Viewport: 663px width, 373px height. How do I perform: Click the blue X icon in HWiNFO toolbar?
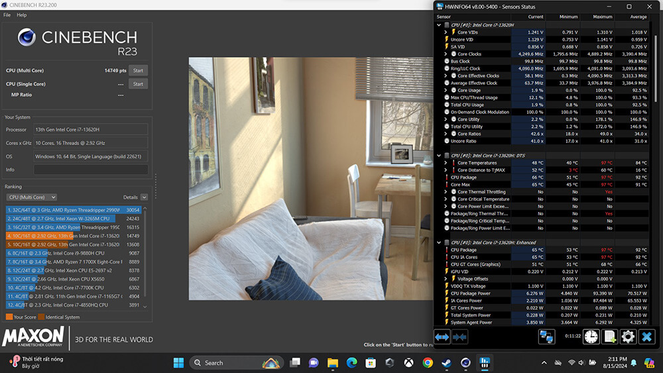coord(646,337)
